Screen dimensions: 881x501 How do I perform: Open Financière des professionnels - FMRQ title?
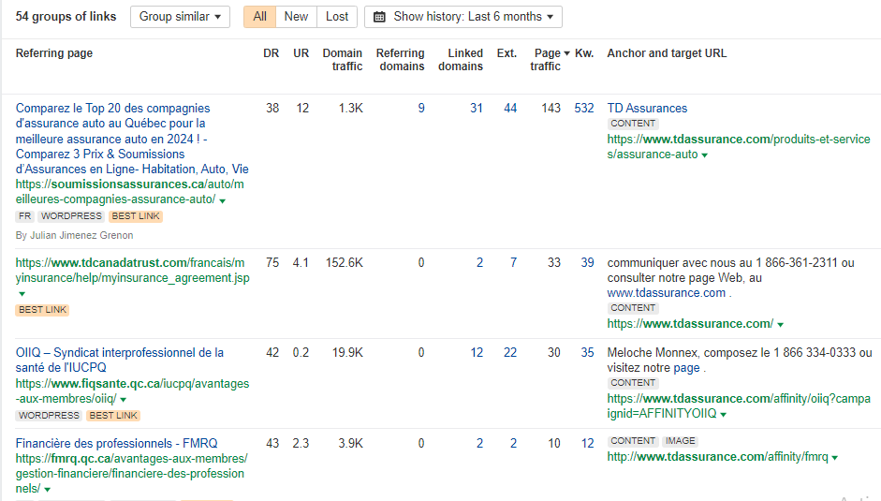[x=116, y=444]
